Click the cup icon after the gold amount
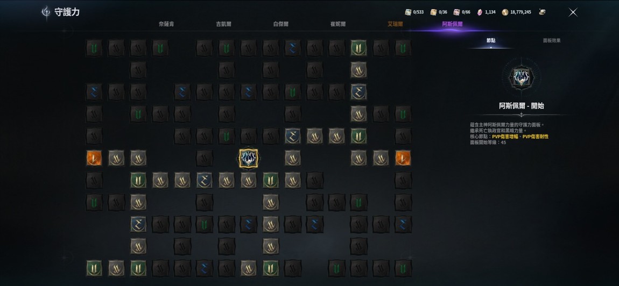 (543, 12)
